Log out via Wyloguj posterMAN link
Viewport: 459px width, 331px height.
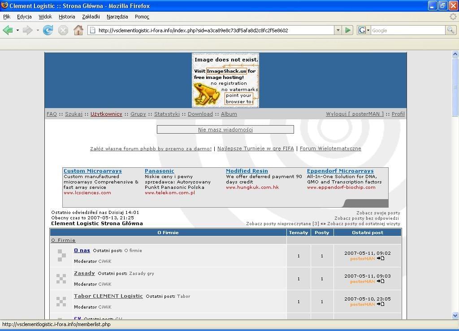point(355,114)
